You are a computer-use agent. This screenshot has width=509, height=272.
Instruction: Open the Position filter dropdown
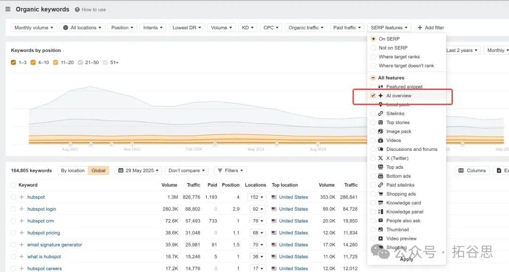pyautogui.click(x=122, y=28)
